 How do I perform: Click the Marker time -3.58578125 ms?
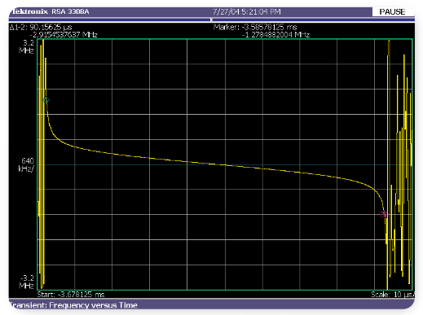(x=255, y=27)
